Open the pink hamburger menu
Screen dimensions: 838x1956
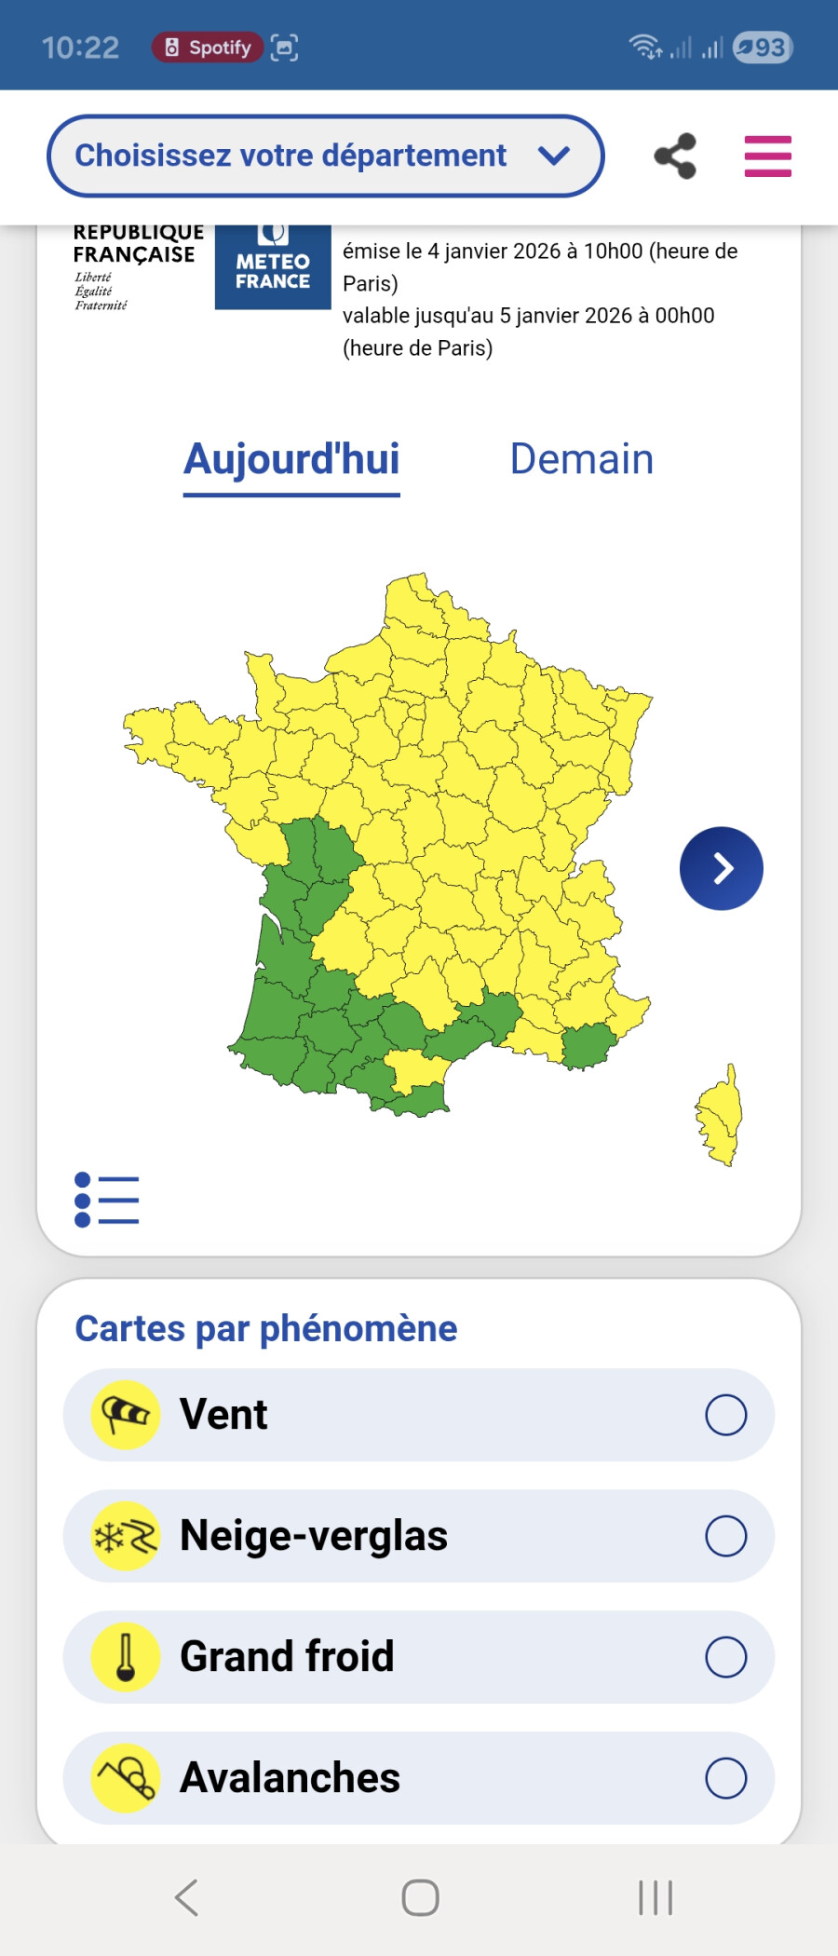pyautogui.click(x=767, y=156)
